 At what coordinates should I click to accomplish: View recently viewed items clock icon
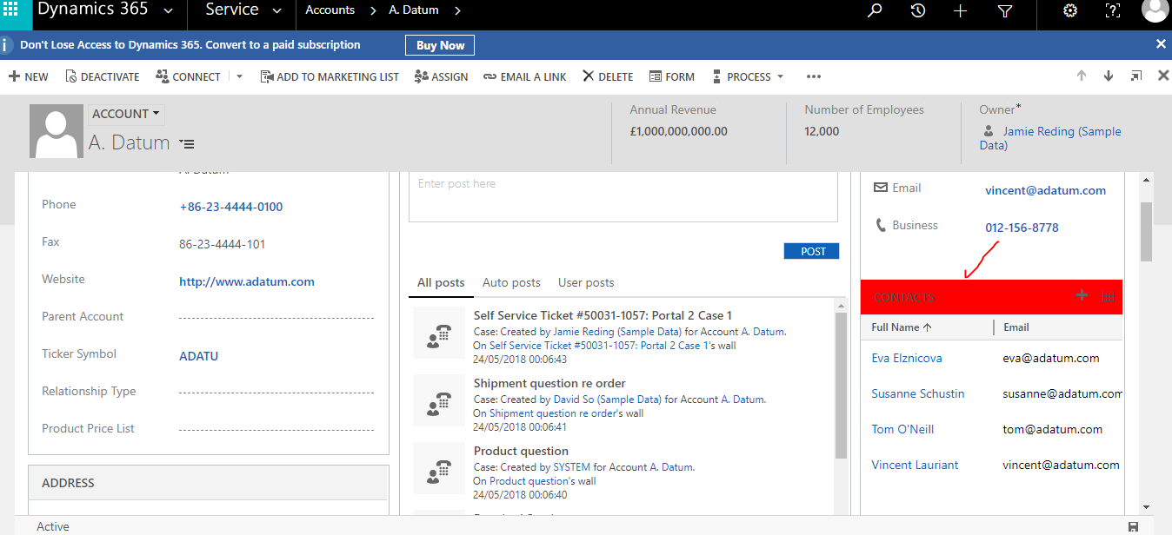pos(917,11)
